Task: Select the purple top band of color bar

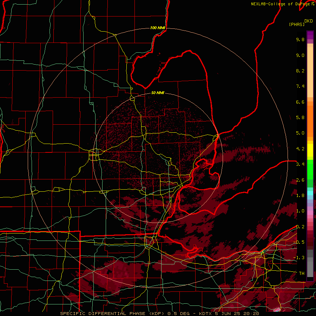Action: click(x=310, y=35)
